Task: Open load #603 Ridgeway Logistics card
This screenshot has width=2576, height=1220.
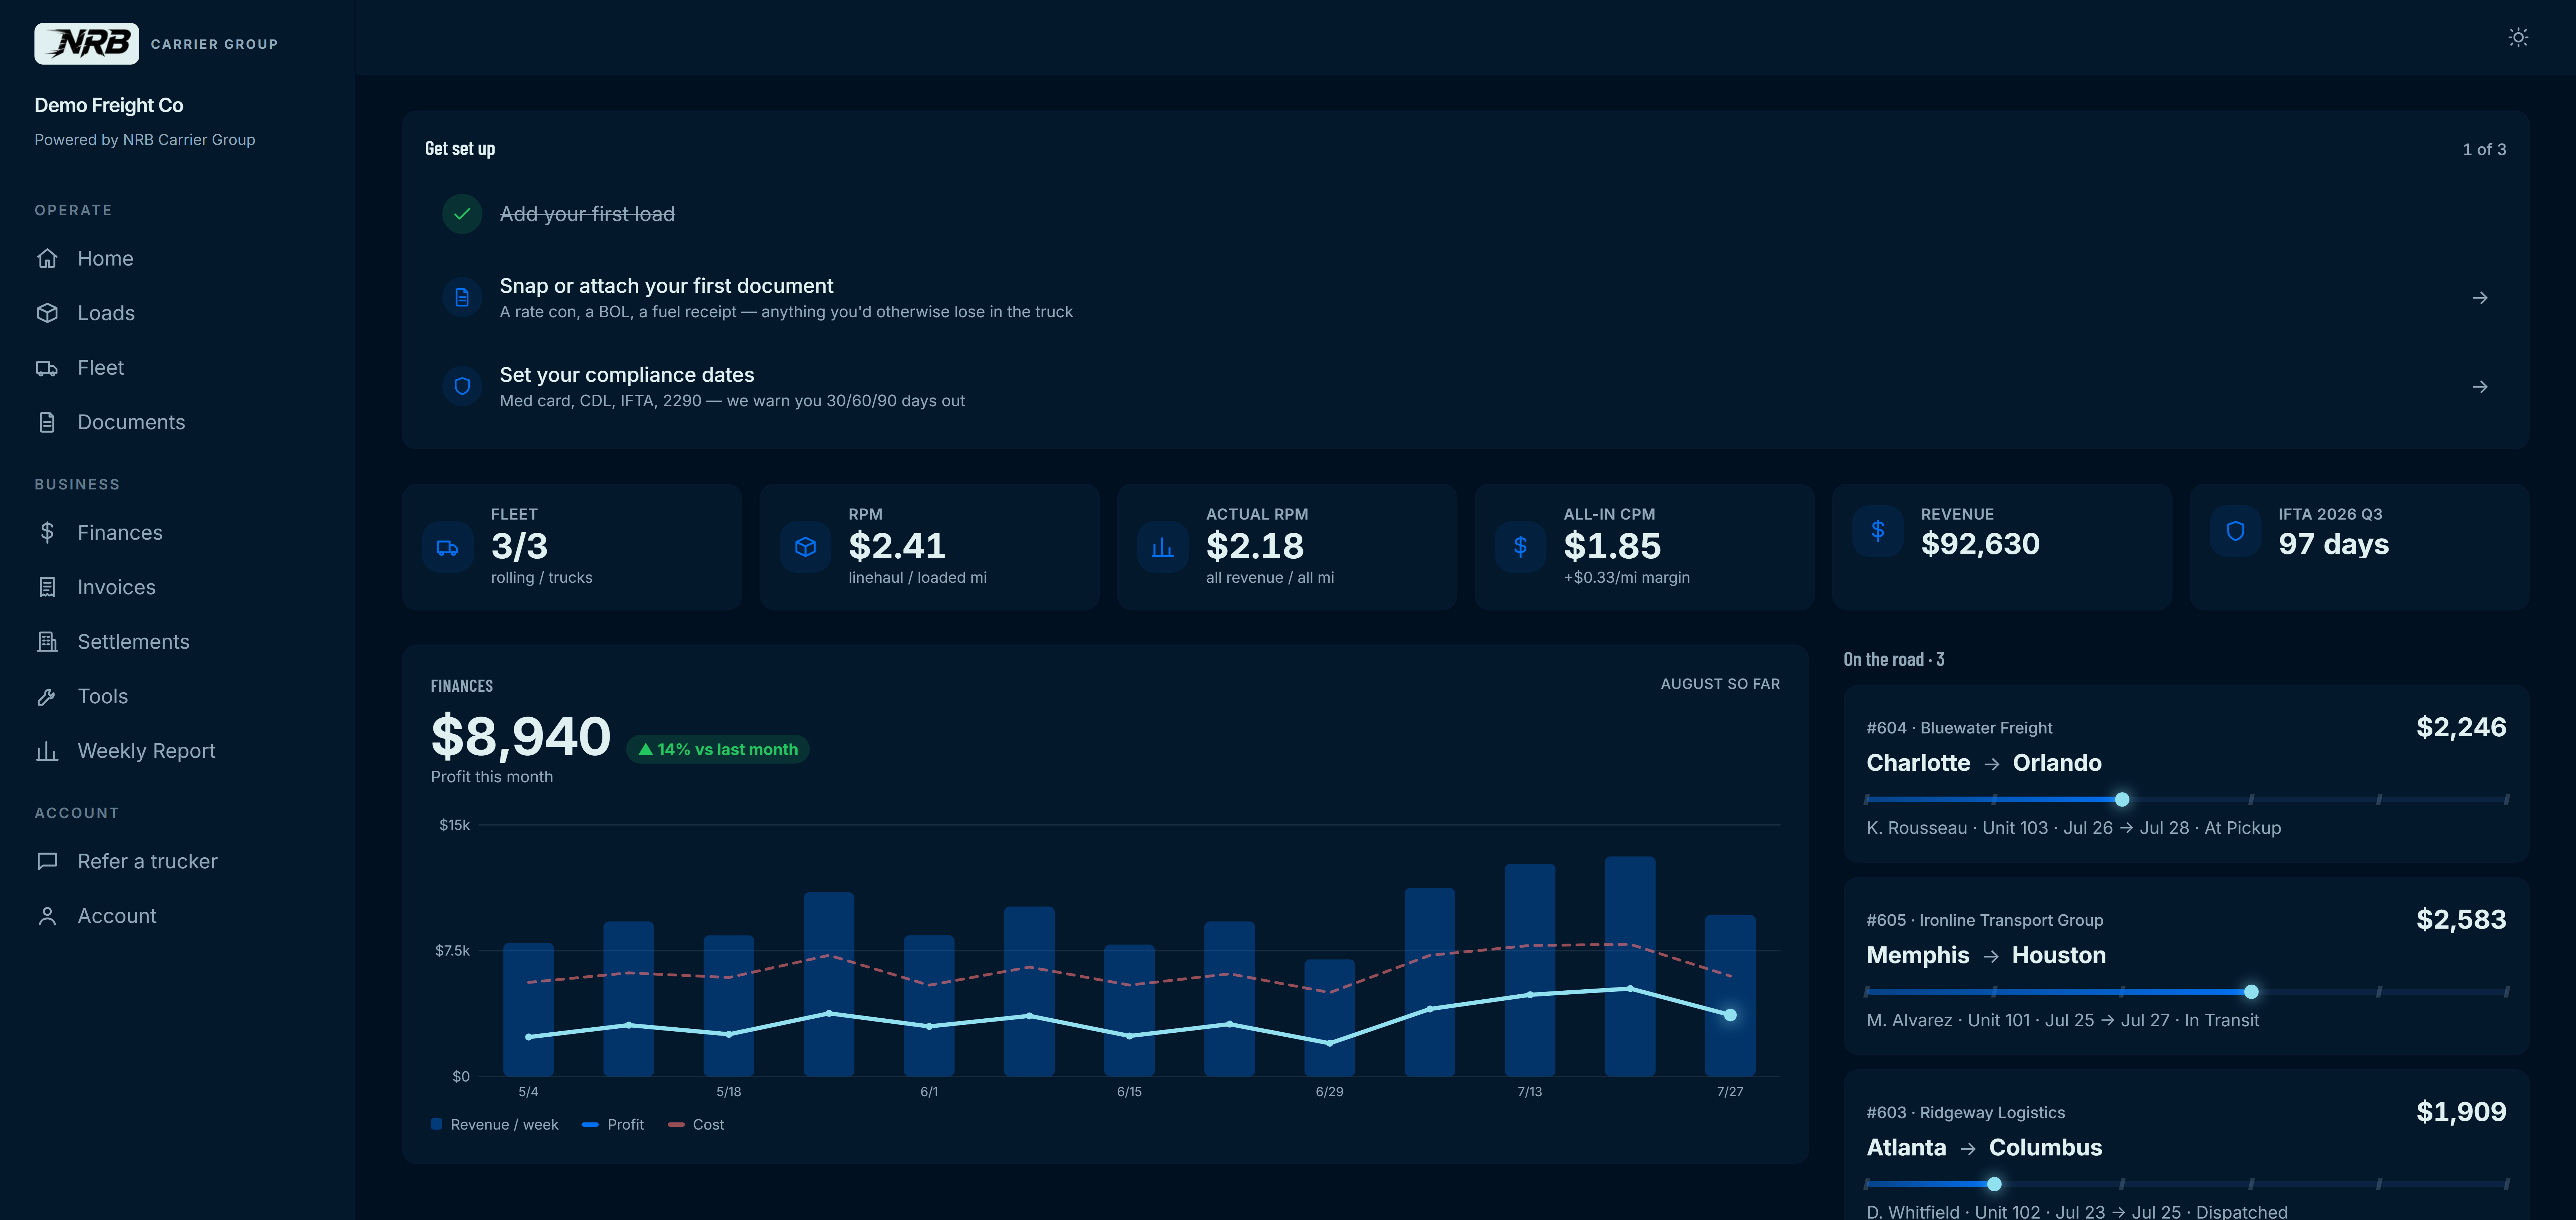Action: (2186, 1145)
